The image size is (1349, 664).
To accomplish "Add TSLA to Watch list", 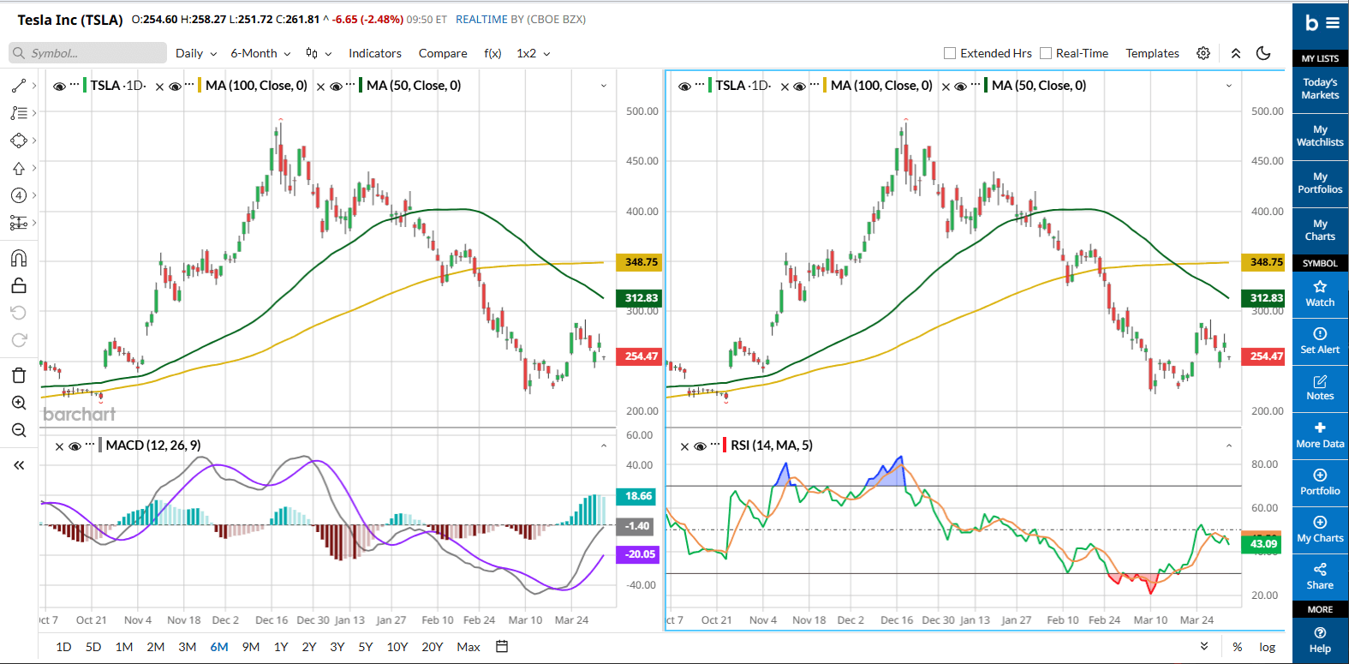I will 1319,293.
